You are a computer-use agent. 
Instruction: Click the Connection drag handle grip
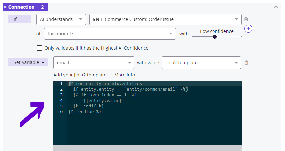point(5,7)
